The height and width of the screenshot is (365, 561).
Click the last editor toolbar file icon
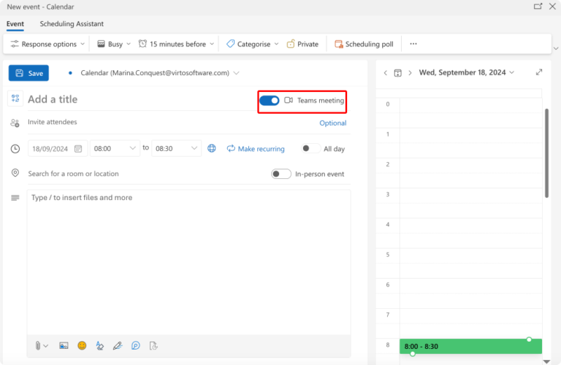tap(153, 346)
